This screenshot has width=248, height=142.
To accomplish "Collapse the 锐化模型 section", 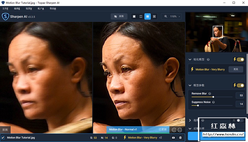I will [190, 60].
